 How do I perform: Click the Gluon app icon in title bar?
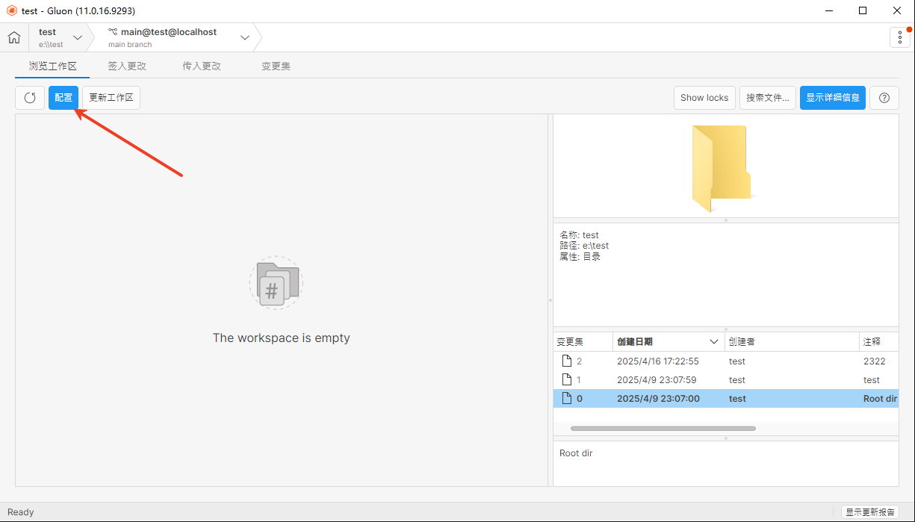[x=11, y=11]
